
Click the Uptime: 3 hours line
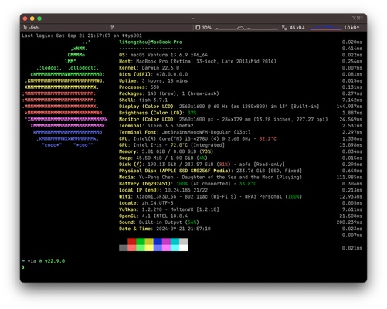click(x=154, y=80)
